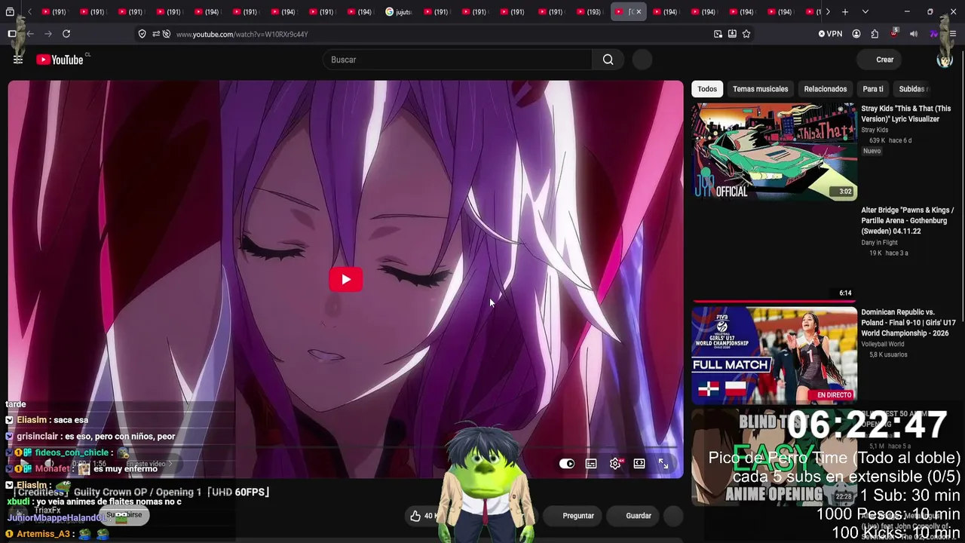This screenshot has width=965, height=543.
Task: Click the speaker tab-audio icon in toolbar
Action: pos(914,34)
